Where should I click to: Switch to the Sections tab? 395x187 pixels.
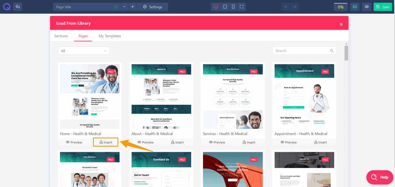pos(61,36)
